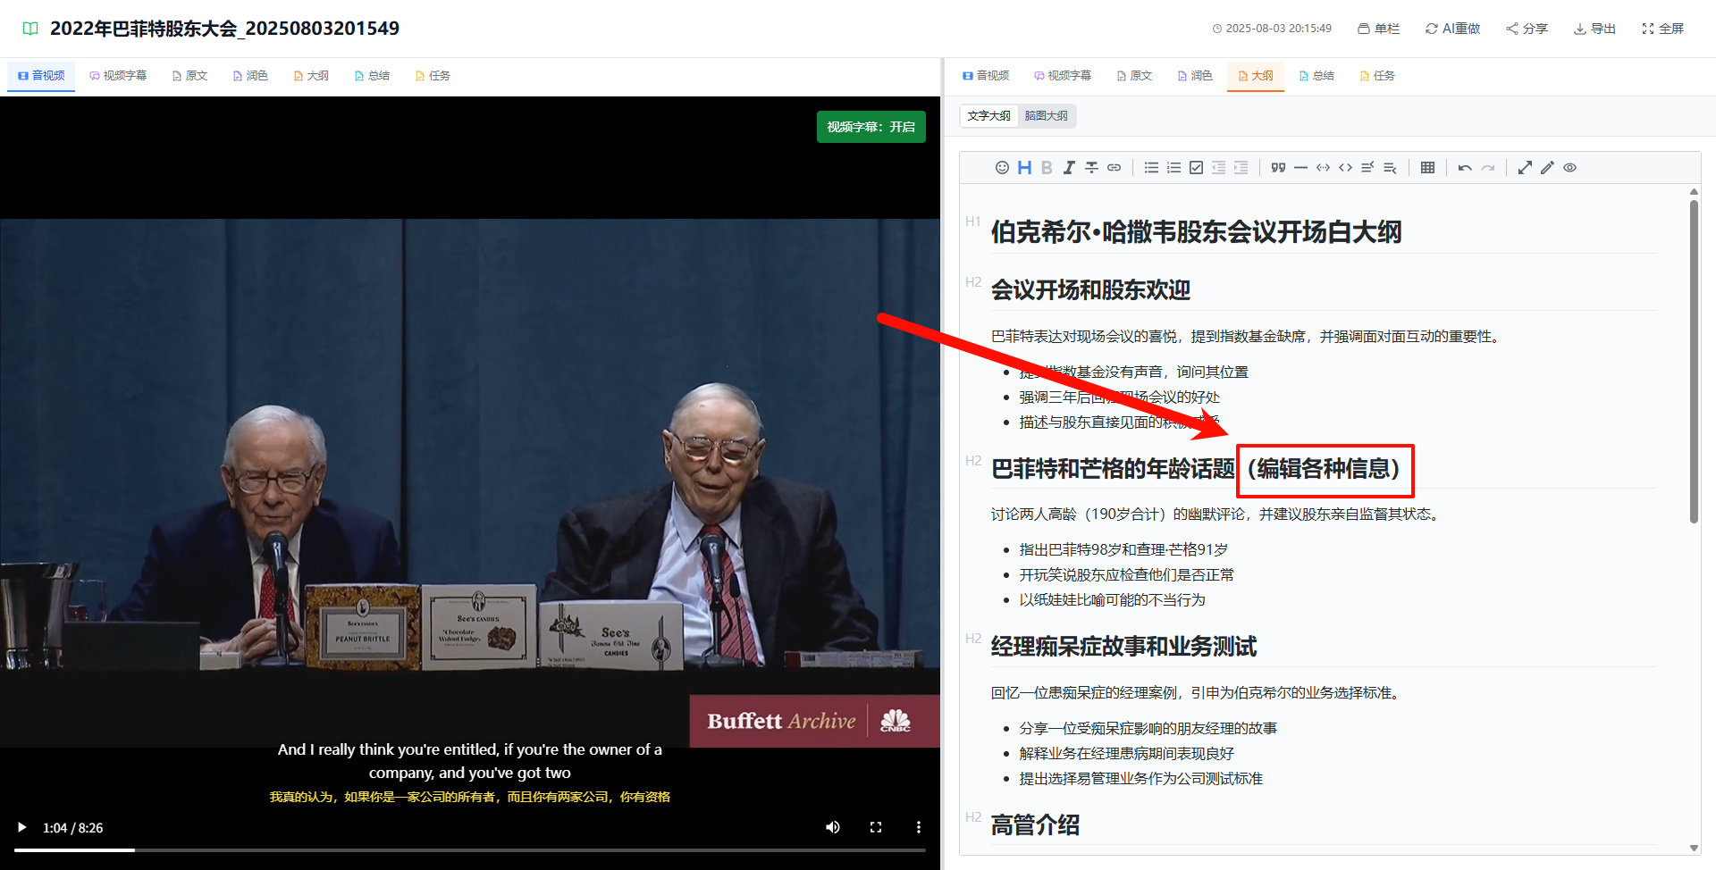1716x870 pixels.
Task: Toggle preview mode with the eye icon
Action: point(1569,168)
